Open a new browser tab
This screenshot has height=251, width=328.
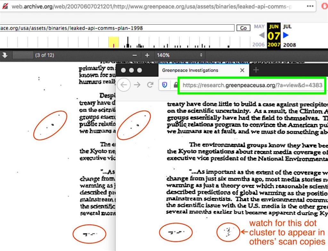(256, 70)
